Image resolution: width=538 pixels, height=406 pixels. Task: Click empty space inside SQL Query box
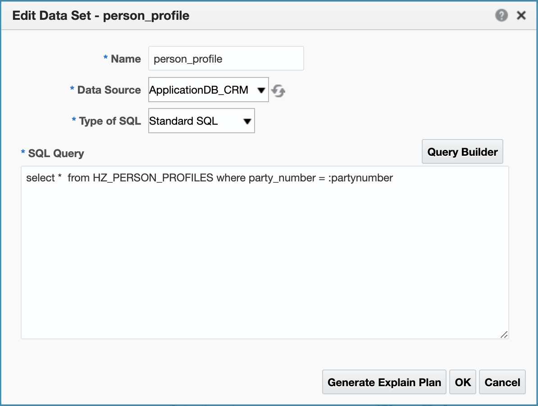[x=264, y=261]
